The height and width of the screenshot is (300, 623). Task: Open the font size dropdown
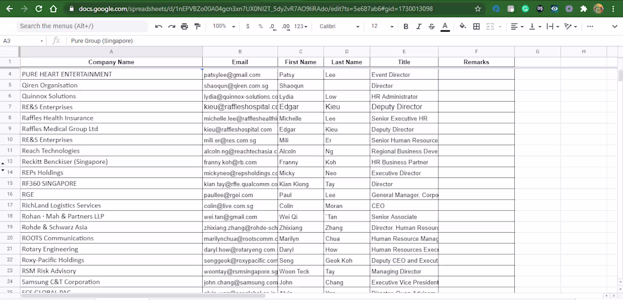pyautogui.click(x=382, y=26)
